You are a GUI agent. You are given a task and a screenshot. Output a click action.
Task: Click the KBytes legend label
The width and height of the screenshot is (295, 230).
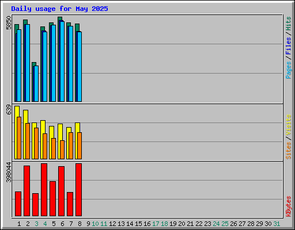tap(289, 206)
